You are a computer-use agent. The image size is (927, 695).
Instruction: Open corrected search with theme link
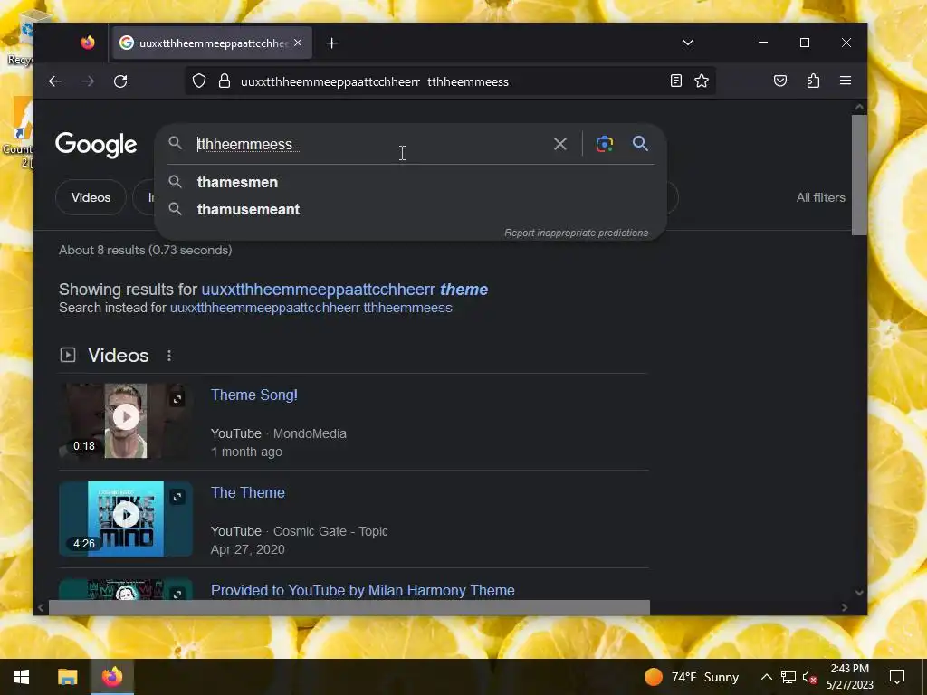click(x=345, y=290)
